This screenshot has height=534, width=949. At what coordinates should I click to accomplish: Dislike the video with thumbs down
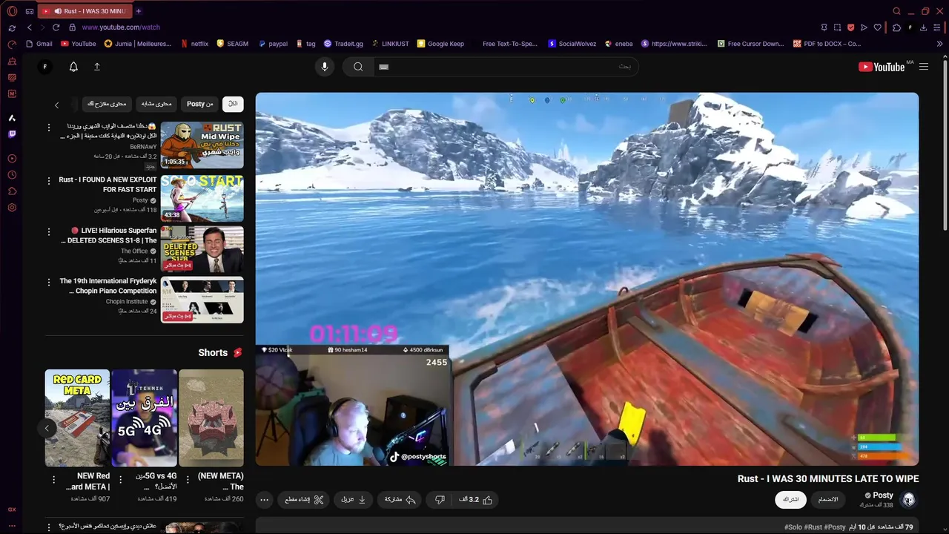click(x=440, y=500)
